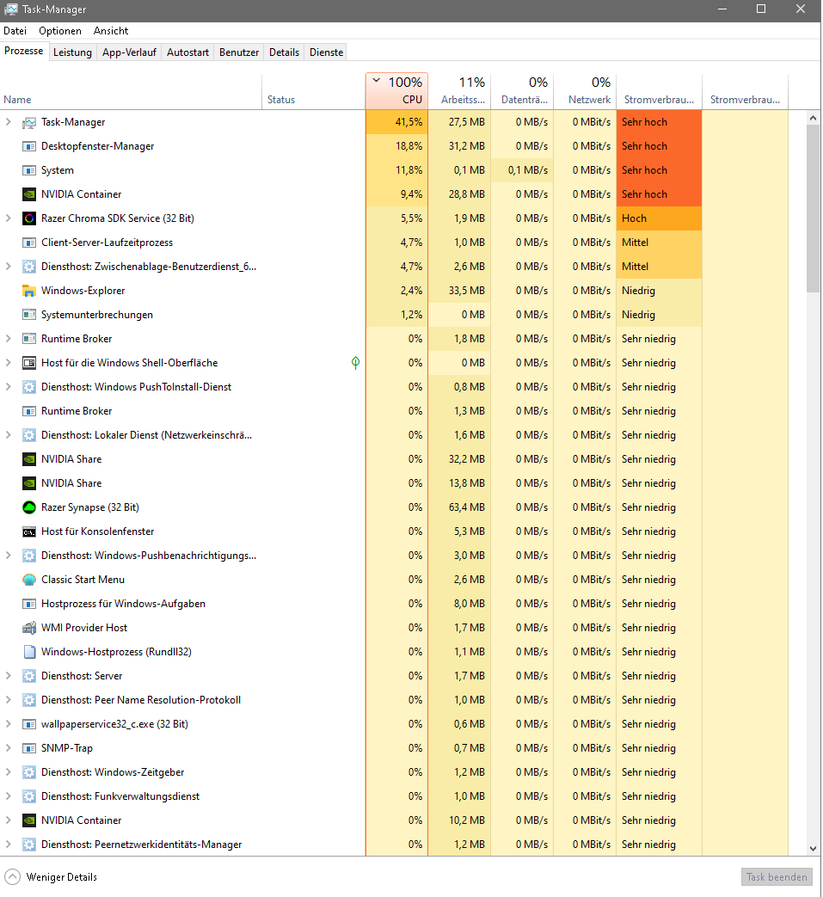Expand the first Runtime Broker row

click(8, 339)
